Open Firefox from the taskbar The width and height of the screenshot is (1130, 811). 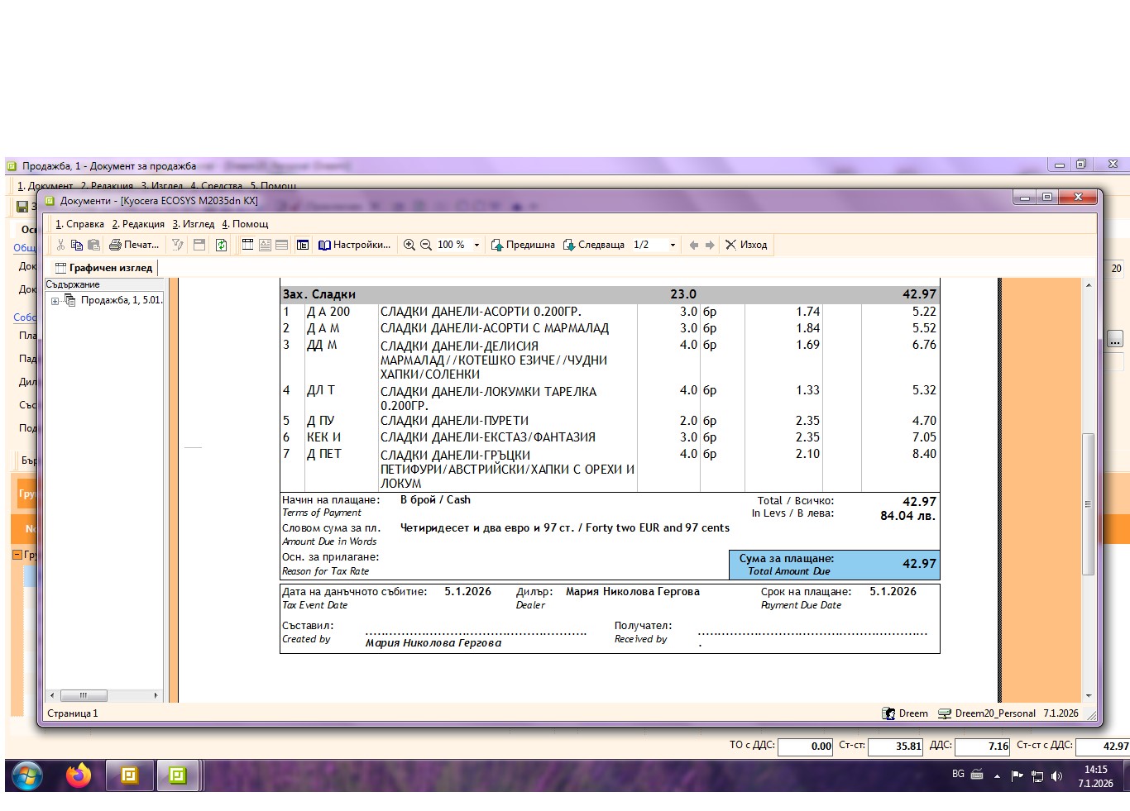click(x=79, y=775)
